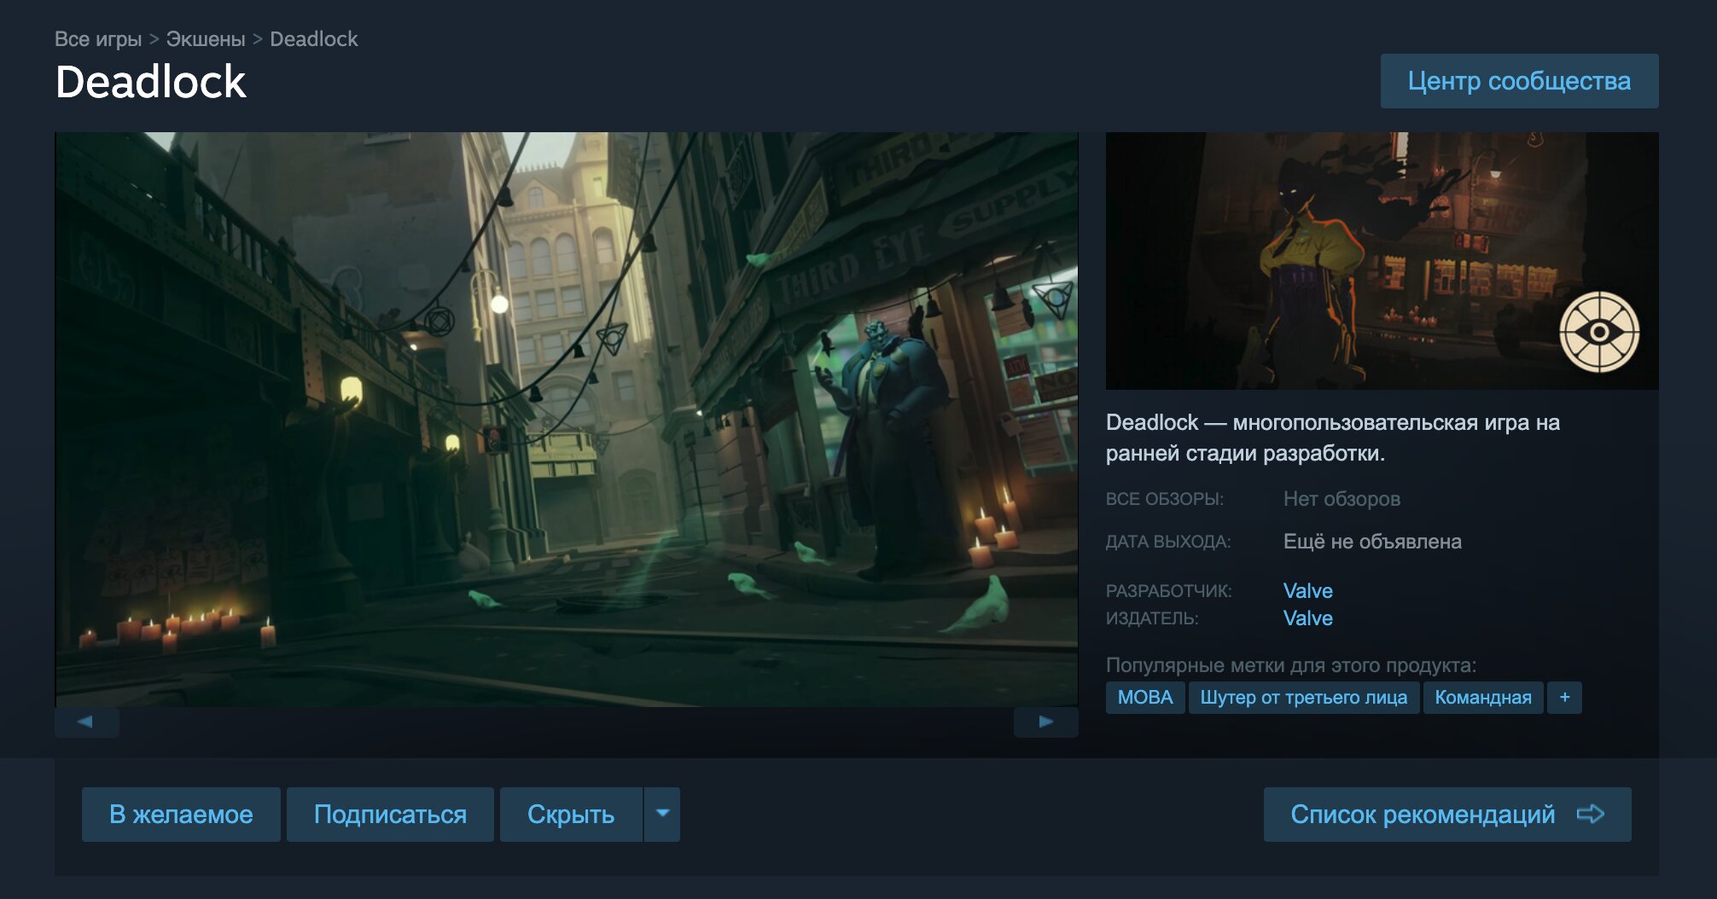Screen dimensions: 1717x899
Task: Add game via В желаемое button
Action: (181, 814)
